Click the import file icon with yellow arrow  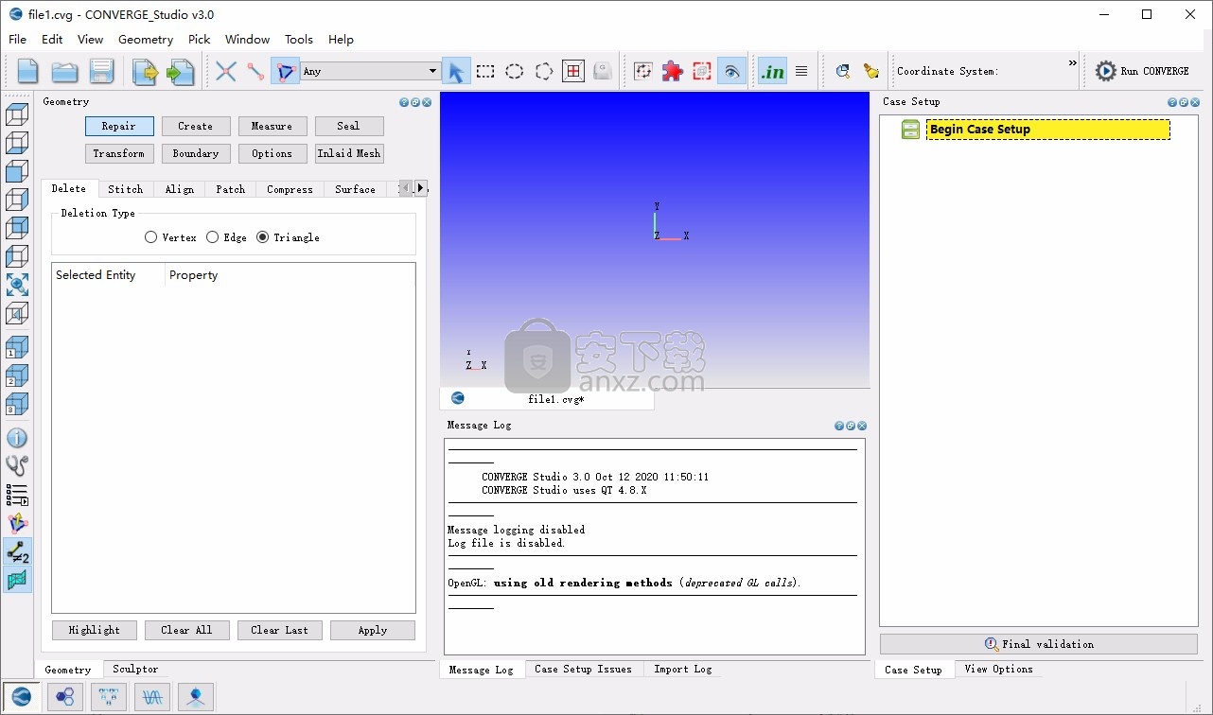click(x=145, y=71)
